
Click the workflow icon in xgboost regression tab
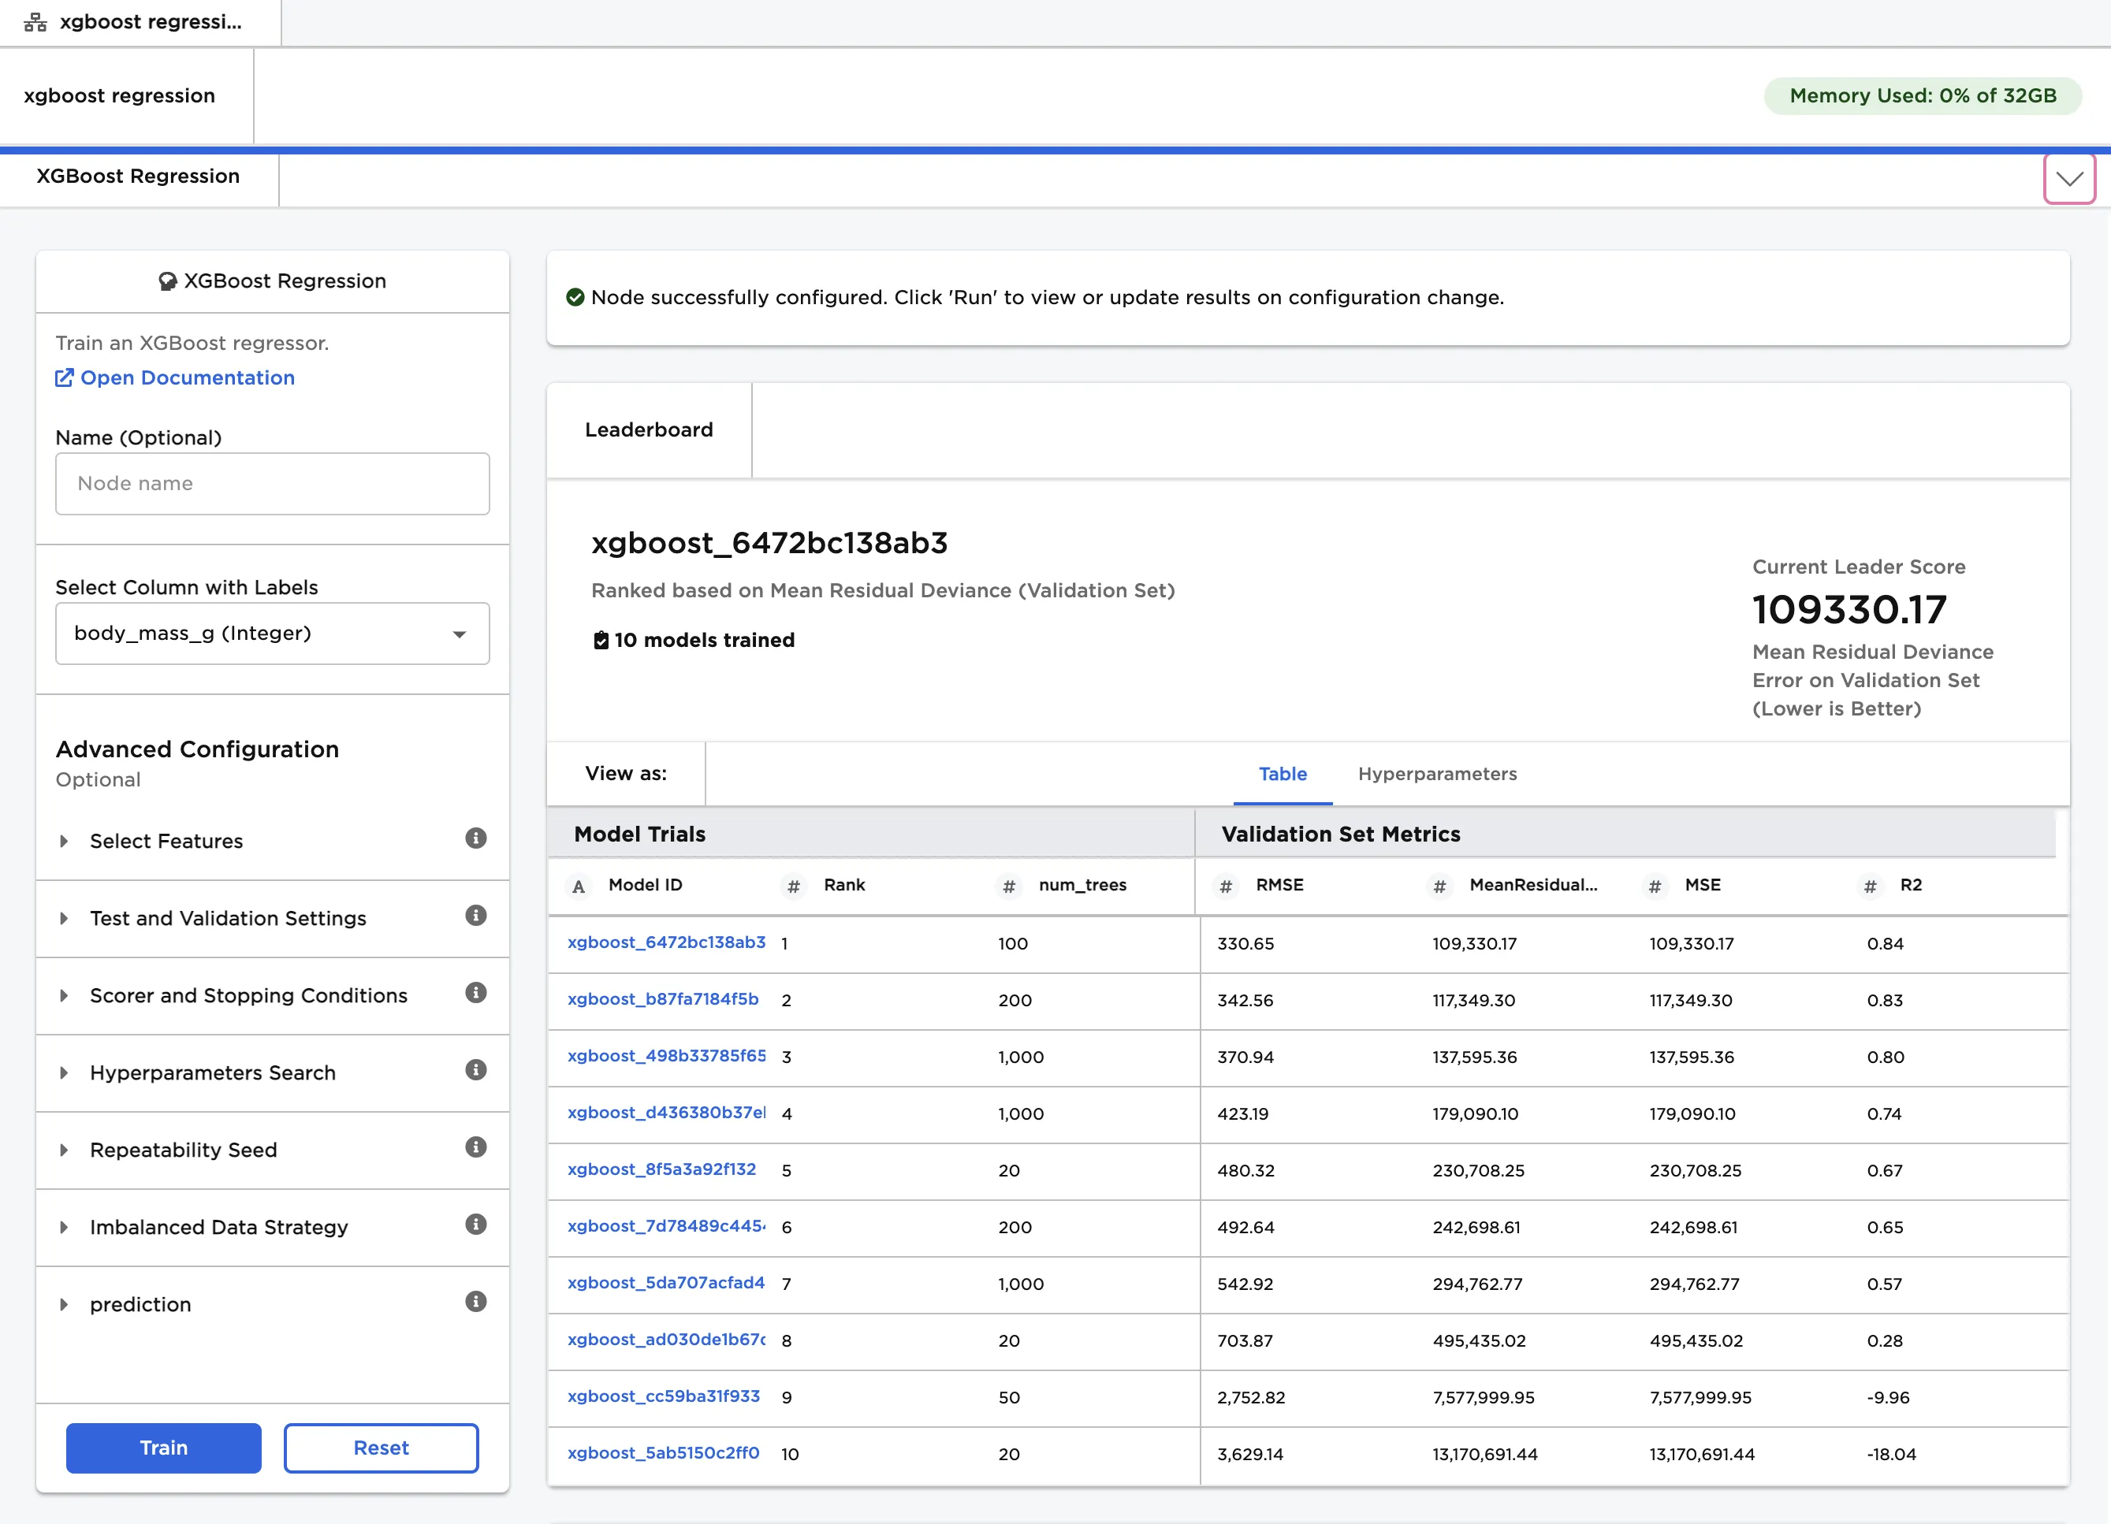pyautogui.click(x=35, y=22)
